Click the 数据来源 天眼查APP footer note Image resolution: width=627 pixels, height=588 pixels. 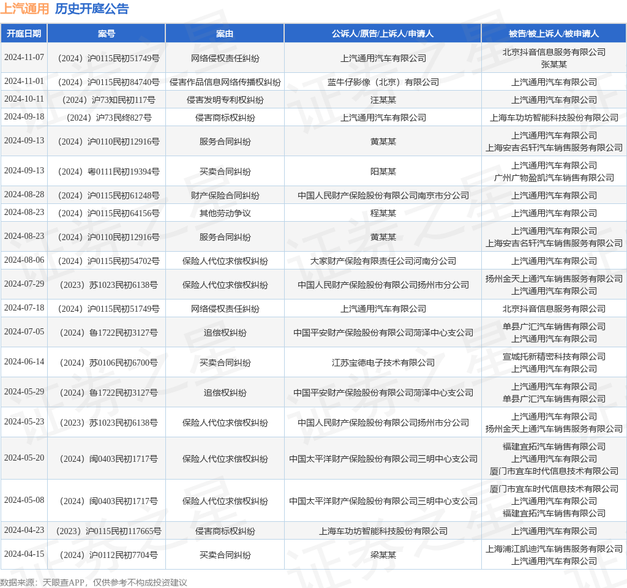click(94, 582)
